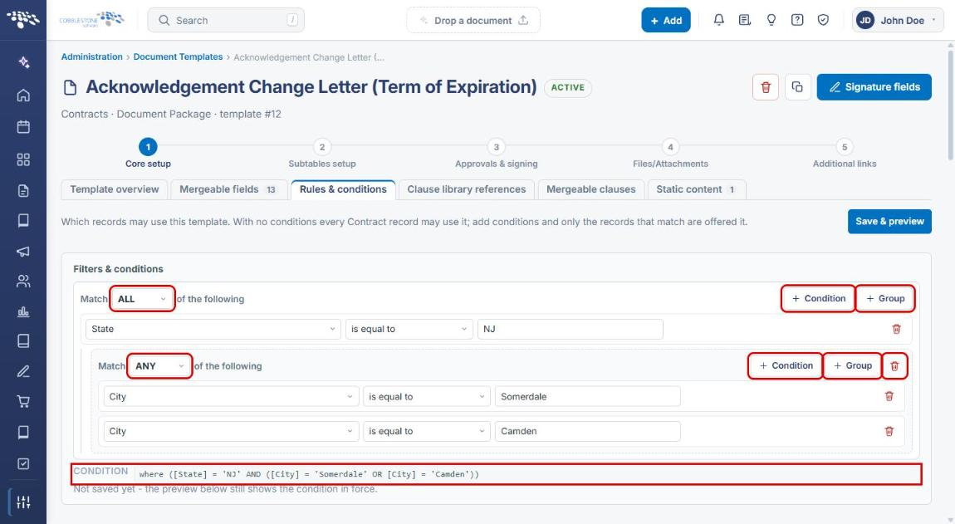The width and height of the screenshot is (955, 524).
Task: Click the shield check icon in header
Action: point(823,20)
